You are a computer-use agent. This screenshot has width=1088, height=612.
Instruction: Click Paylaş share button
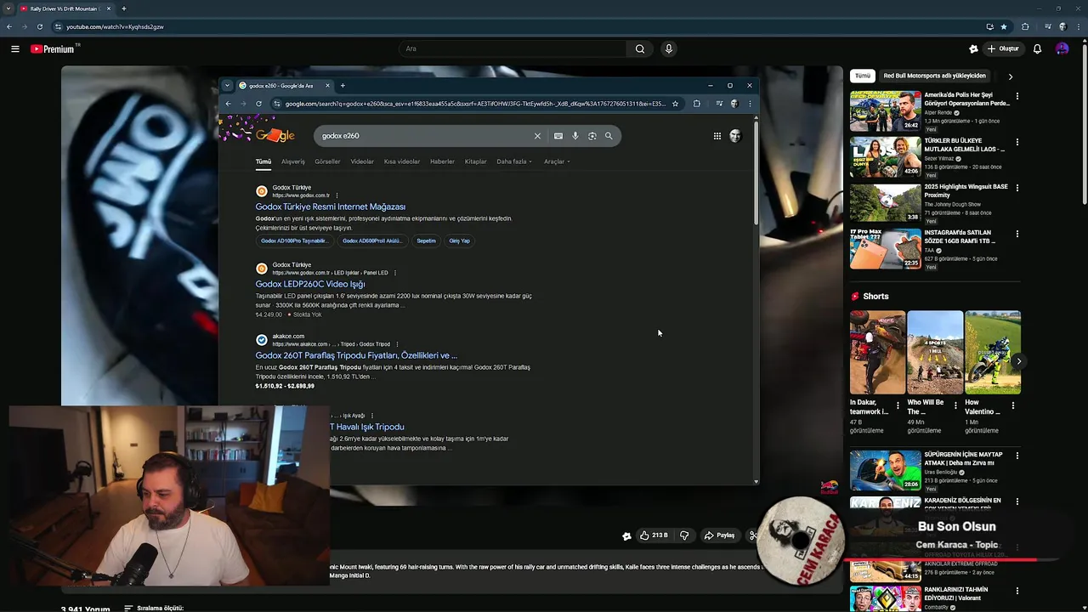point(719,535)
